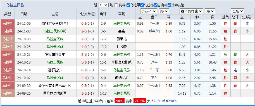Click the 乌拉甲 league tag for 24-11-09
Viewport: 255px width, 106px height.
tap(8, 23)
